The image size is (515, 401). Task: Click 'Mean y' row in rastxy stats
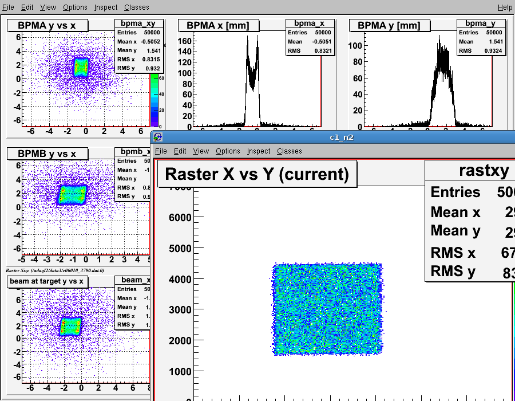[472, 231]
